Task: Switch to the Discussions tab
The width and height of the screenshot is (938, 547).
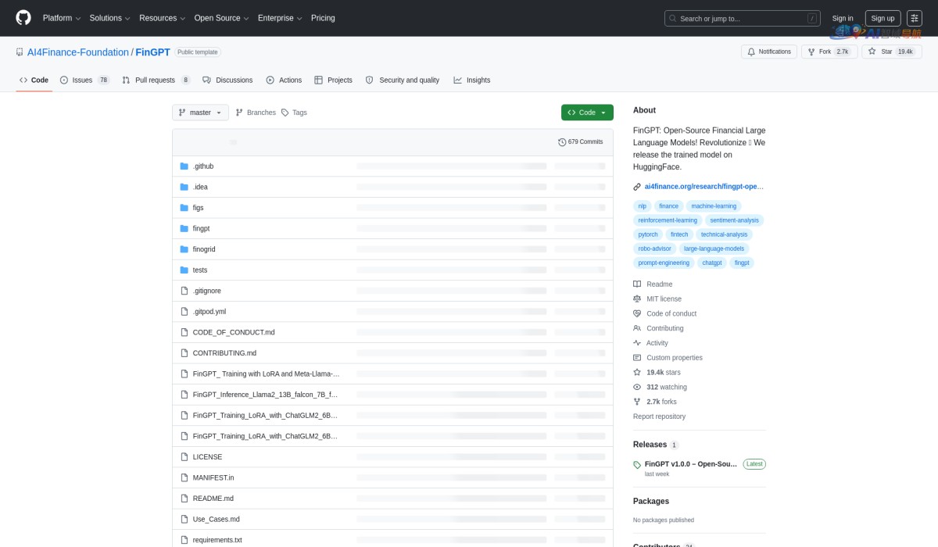Action: point(227,80)
